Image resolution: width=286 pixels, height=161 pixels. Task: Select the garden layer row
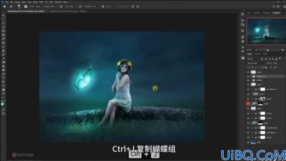pyautogui.click(x=266, y=123)
